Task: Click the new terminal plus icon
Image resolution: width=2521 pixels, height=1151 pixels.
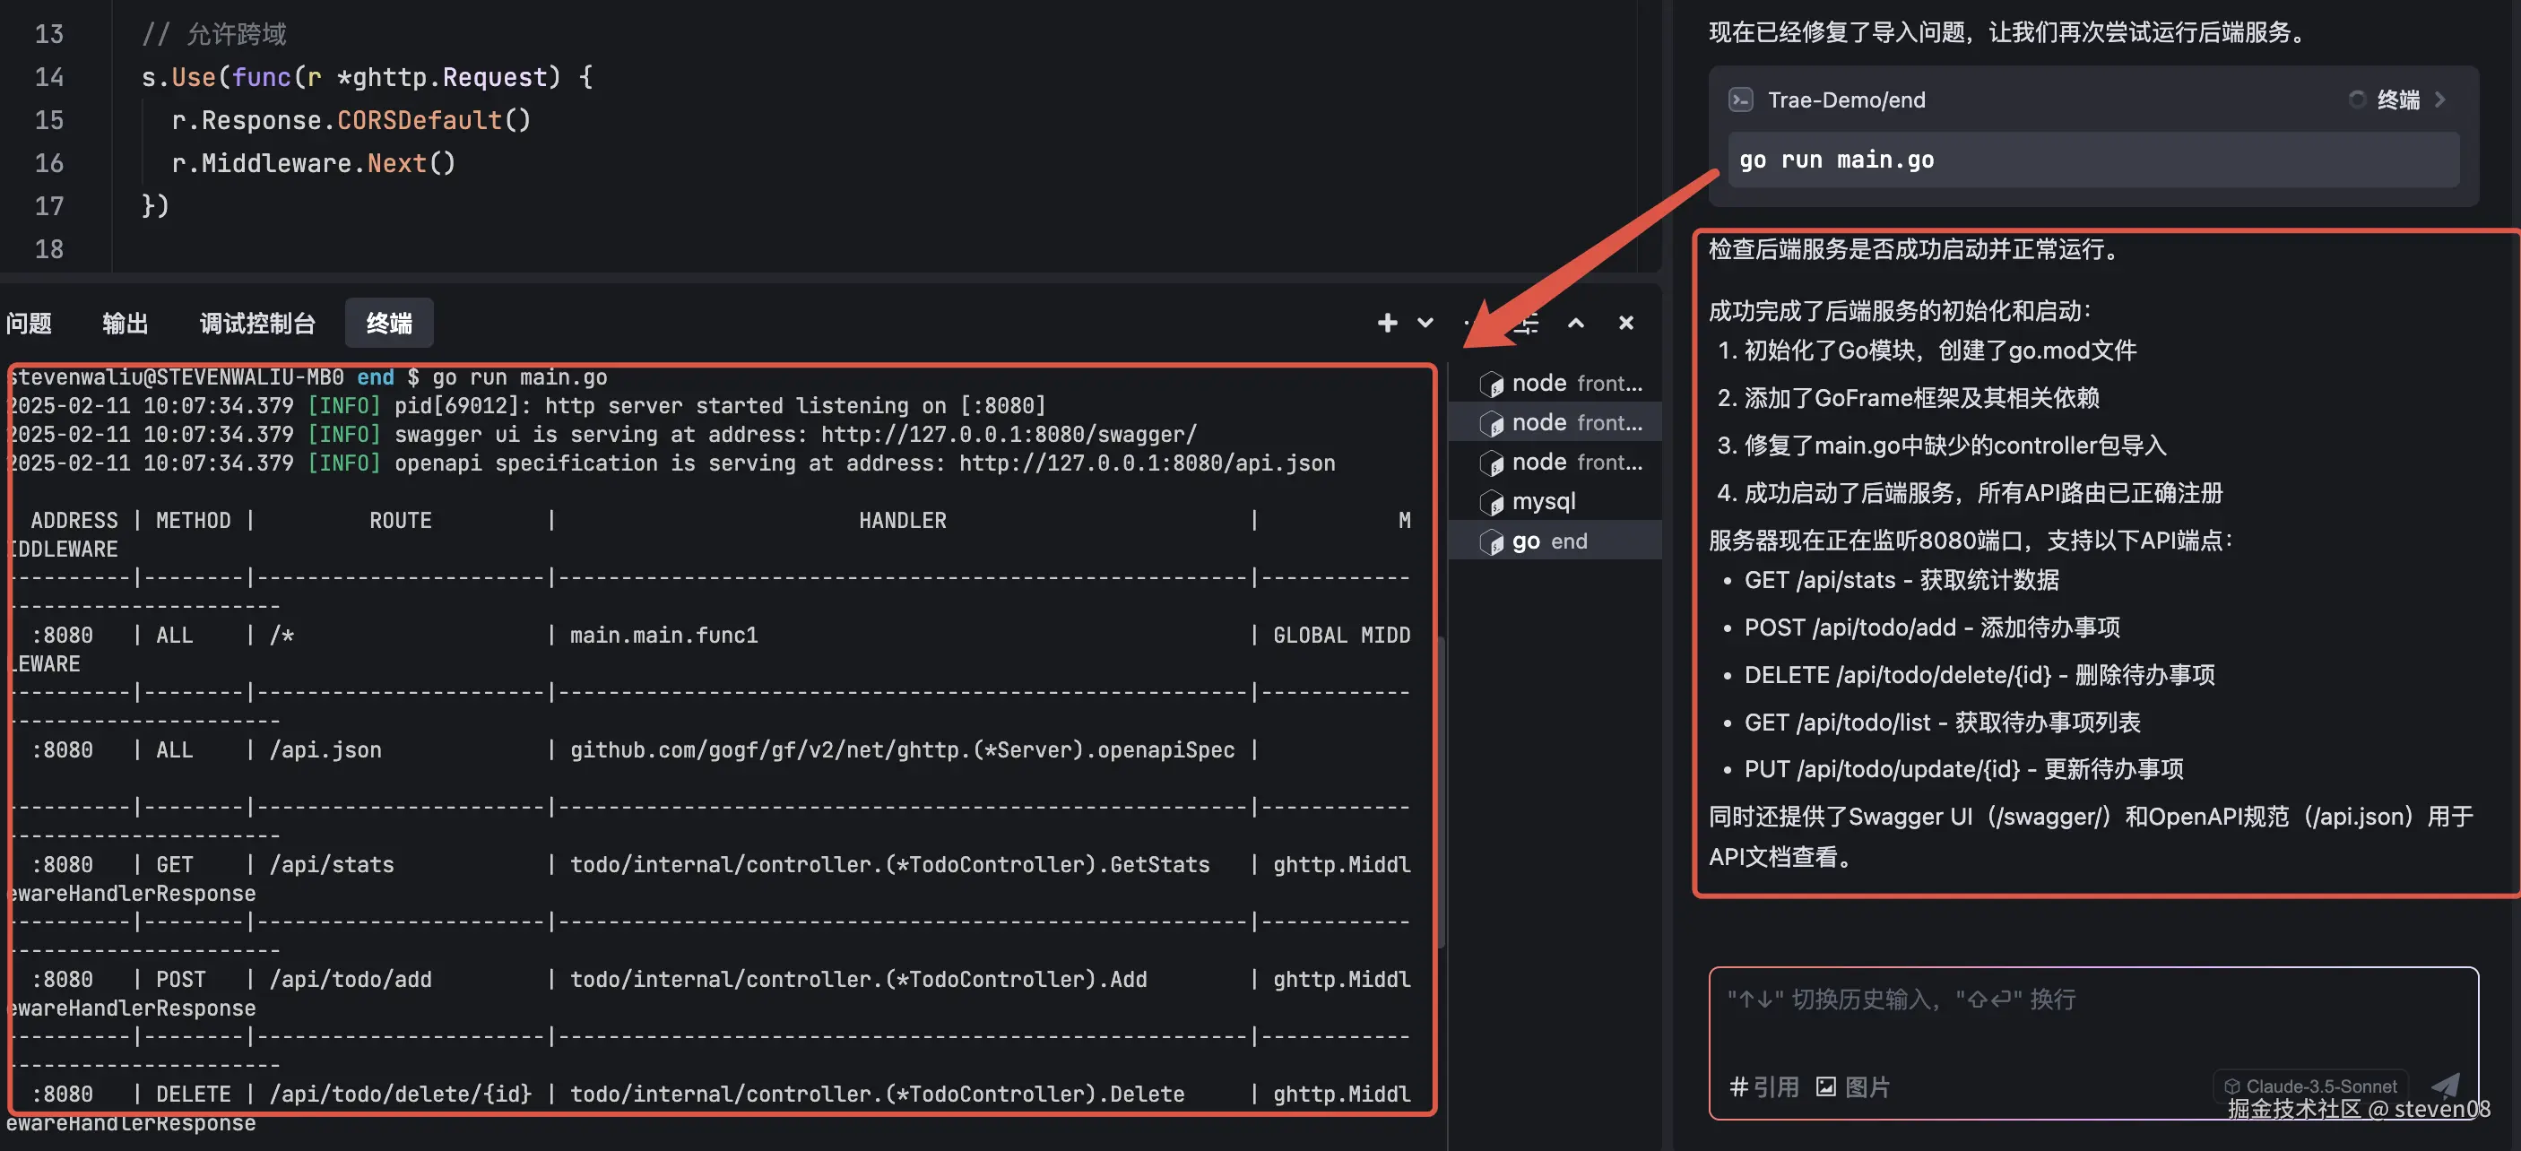Action: pos(1387,323)
